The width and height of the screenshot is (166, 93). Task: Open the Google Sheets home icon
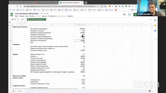[12, 14]
